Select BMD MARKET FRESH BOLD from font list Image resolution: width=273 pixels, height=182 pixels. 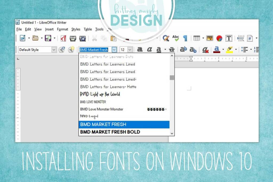(110, 132)
